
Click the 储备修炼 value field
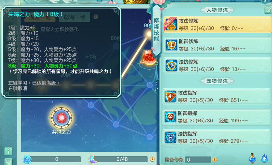pyautogui.click(x=198, y=160)
